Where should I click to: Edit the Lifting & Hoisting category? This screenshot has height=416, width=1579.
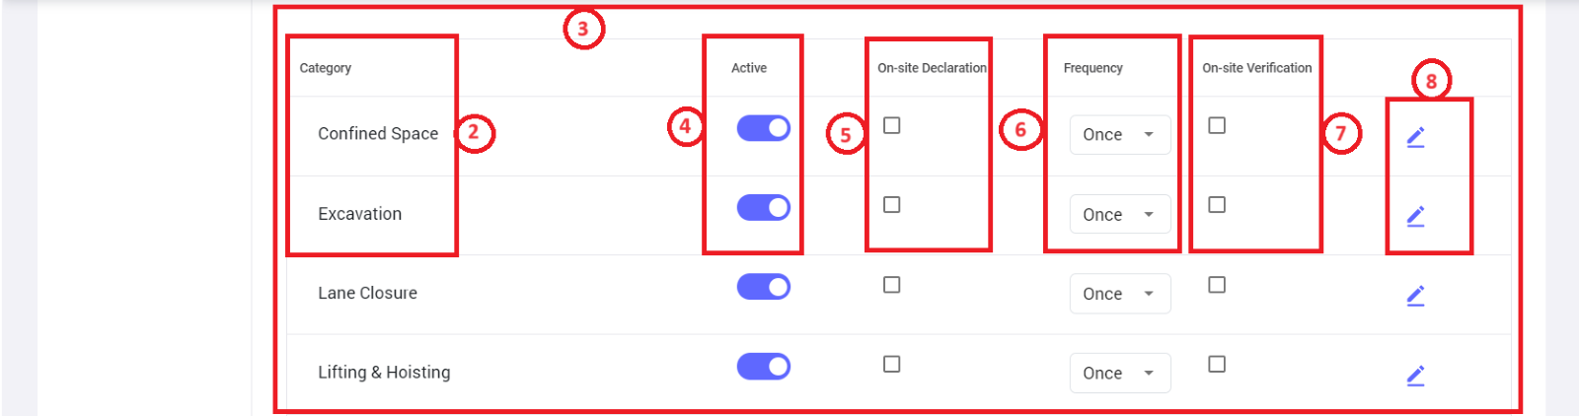(1415, 375)
